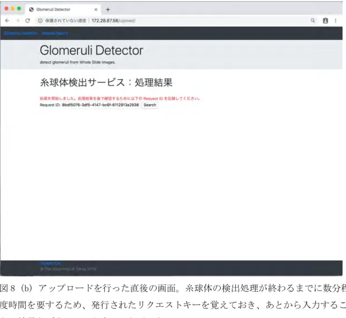
Task: Click the Glomeruli Detector page heading
Action: coord(91,50)
